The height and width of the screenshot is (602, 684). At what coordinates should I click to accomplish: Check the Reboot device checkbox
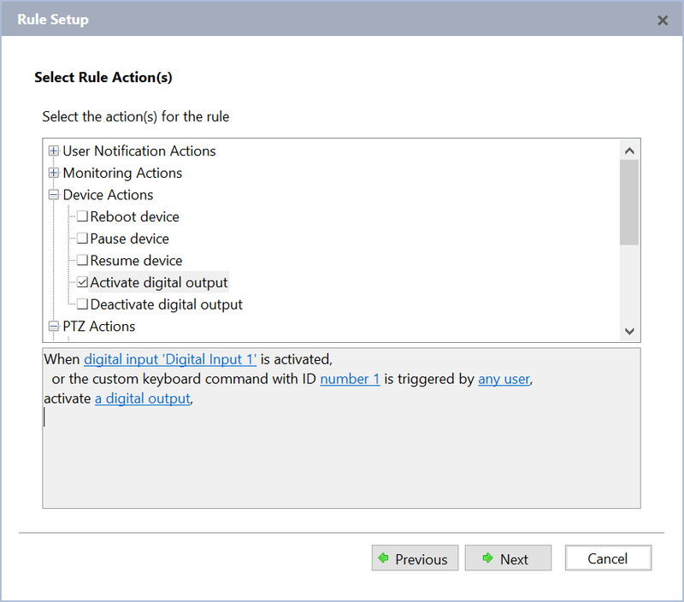click(83, 217)
